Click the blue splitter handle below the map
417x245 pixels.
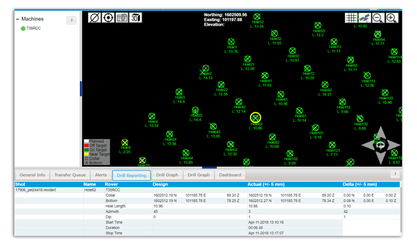pyautogui.click(x=209, y=167)
